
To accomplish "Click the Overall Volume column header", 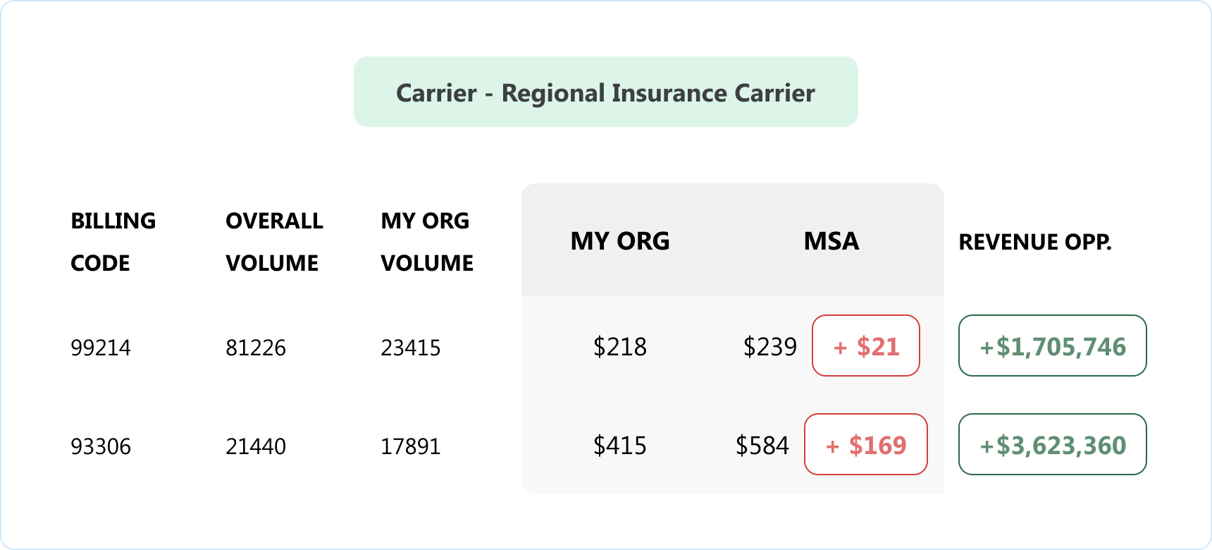I will 274,242.
